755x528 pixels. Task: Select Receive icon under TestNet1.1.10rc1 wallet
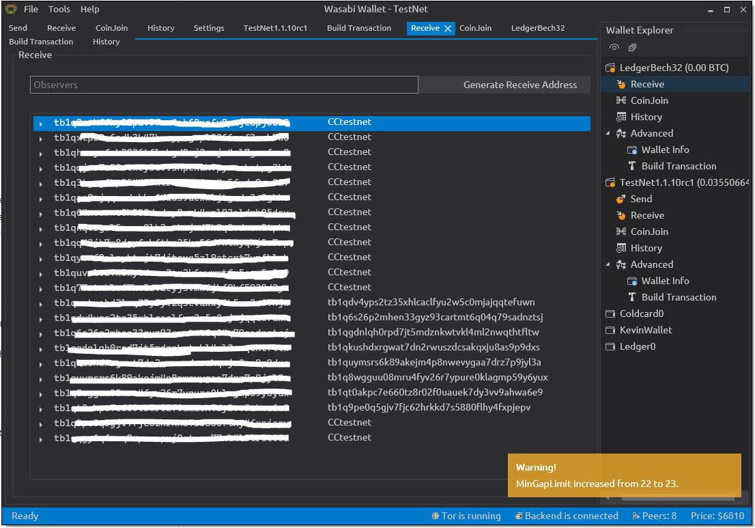pos(621,215)
